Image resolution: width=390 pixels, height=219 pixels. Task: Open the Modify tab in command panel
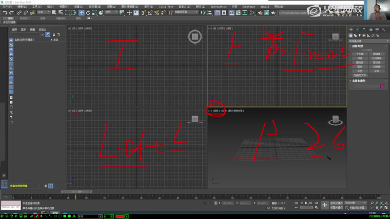[x=357, y=30]
